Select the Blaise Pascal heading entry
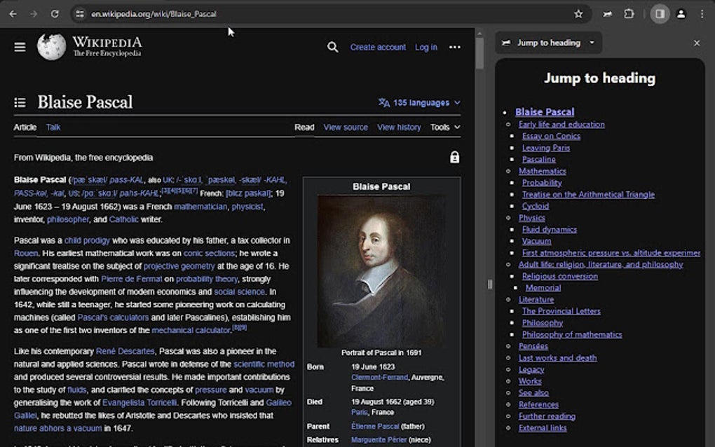This screenshot has height=447, width=715. (545, 111)
